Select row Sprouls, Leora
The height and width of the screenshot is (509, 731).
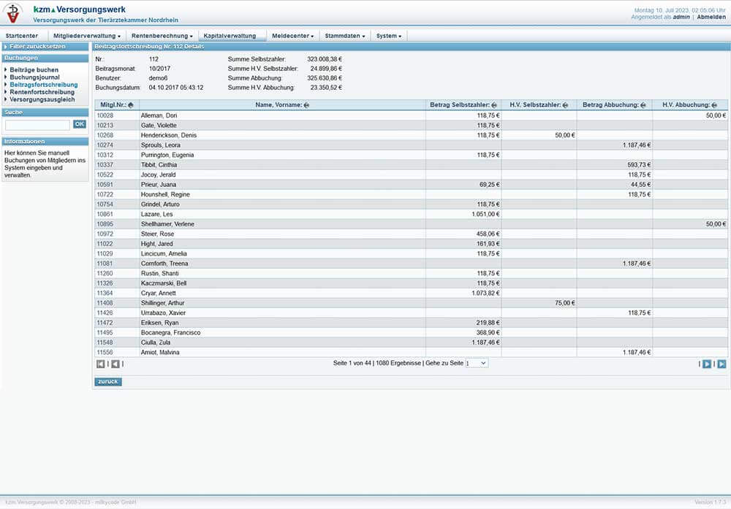[x=410, y=145]
